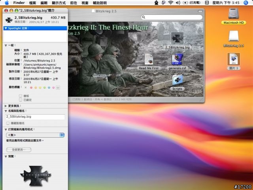Open the 檔案 menu
Image resolution: width=253 pixels, height=190 pixels.
tap(32, 3)
